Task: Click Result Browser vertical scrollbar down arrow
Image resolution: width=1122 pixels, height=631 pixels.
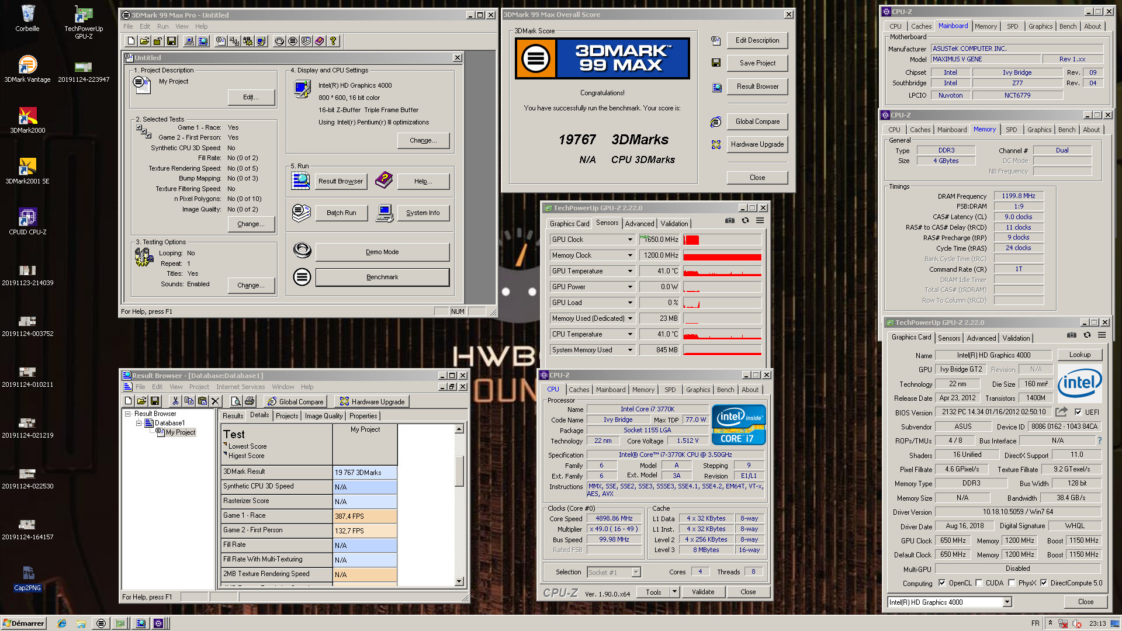Action: click(x=459, y=581)
